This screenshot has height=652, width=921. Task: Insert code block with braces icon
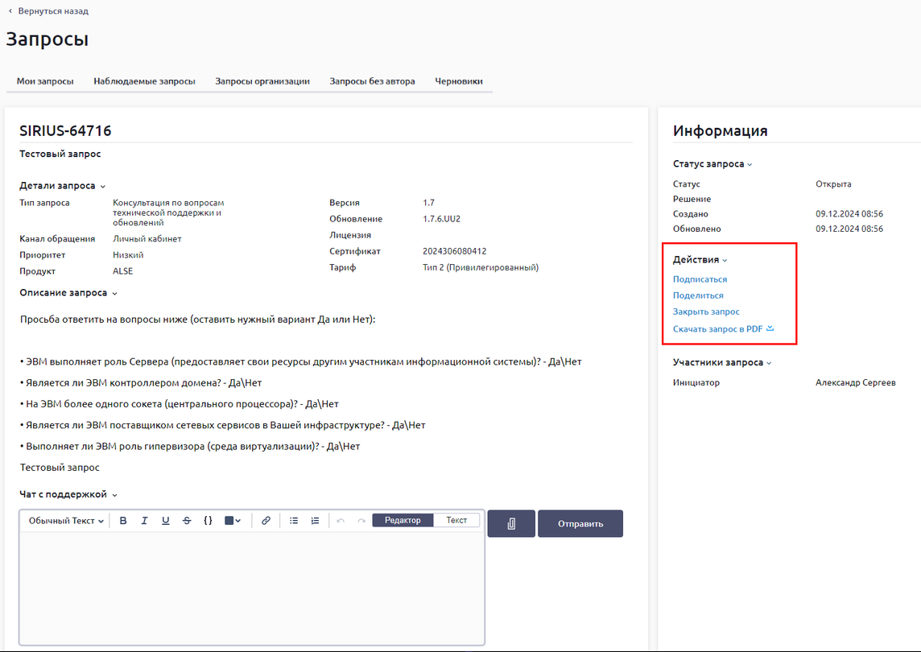[x=208, y=521]
